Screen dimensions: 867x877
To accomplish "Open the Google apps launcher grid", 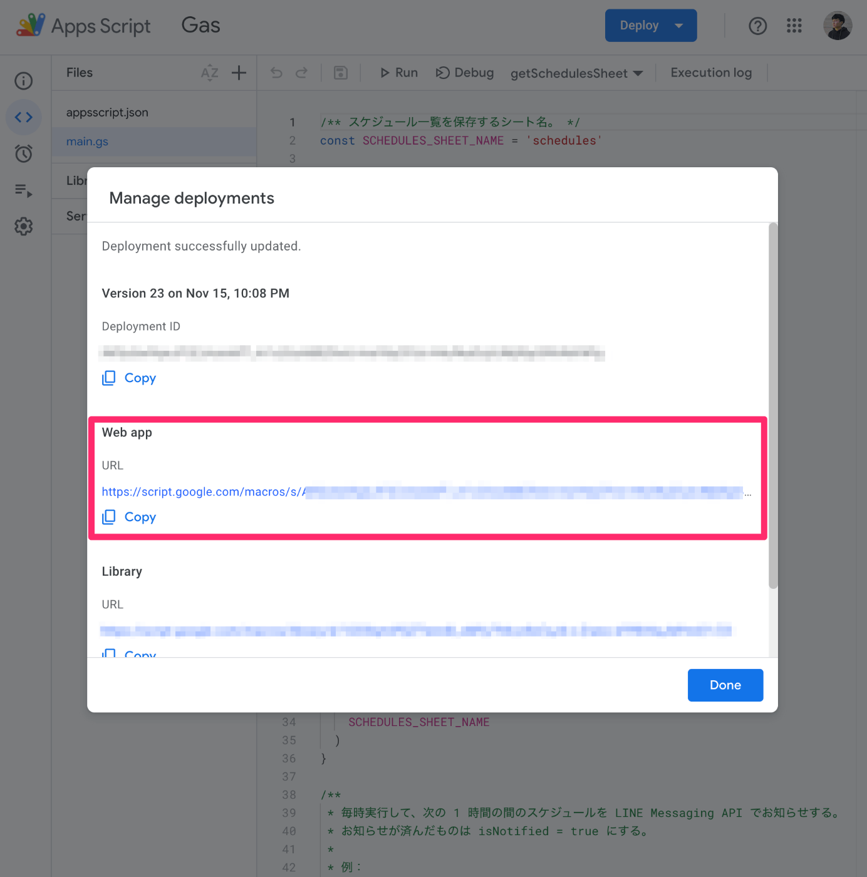I will [794, 26].
